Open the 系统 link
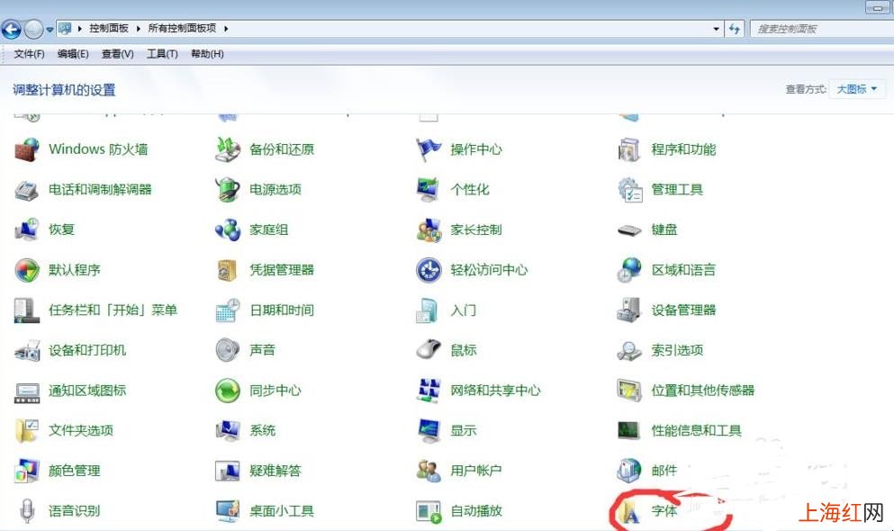This screenshot has height=531, width=894. [x=262, y=431]
